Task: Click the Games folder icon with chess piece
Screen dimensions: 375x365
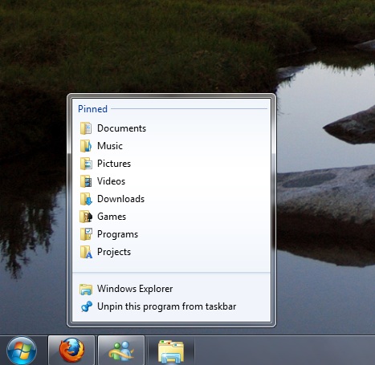Action: (86, 217)
